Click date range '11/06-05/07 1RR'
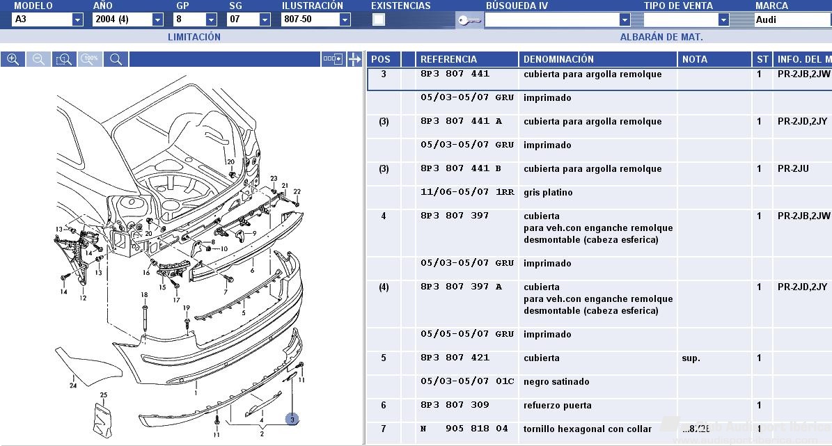The height and width of the screenshot is (446, 832). click(467, 192)
